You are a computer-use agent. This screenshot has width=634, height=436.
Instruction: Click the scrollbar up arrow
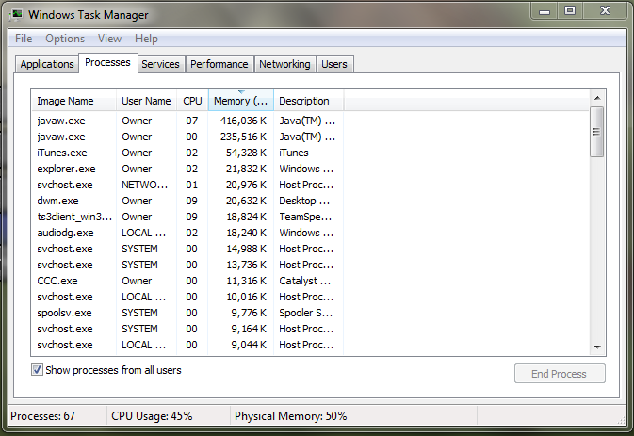coord(597,98)
